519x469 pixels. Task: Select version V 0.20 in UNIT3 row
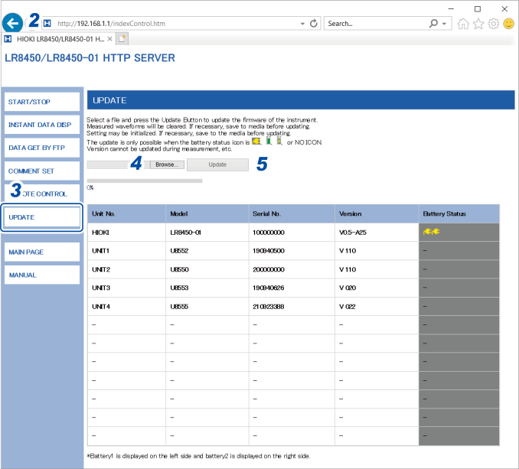click(x=377, y=288)
